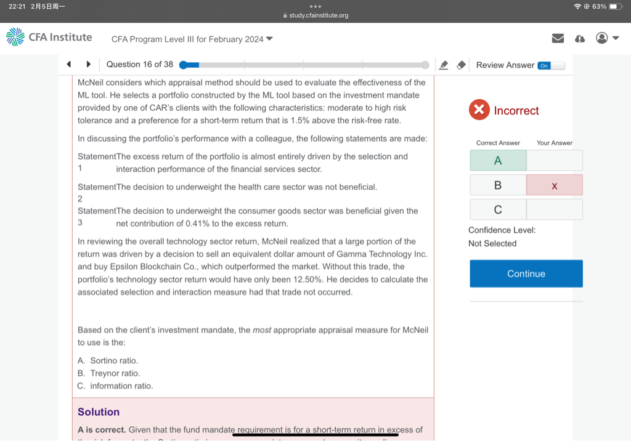Open the mail envelope icon
Screen dimensions: 631x441
tap(558, 38)
